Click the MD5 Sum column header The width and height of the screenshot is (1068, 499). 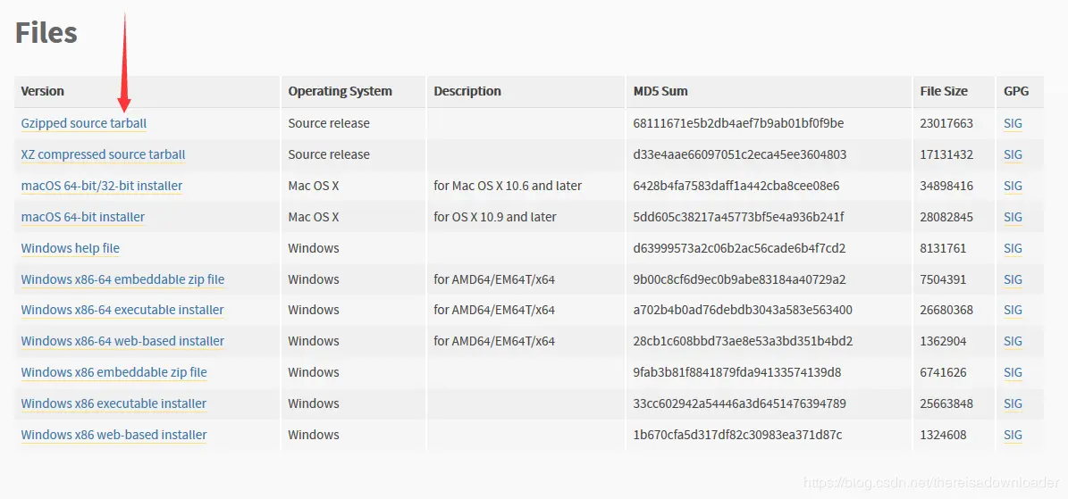660,91
